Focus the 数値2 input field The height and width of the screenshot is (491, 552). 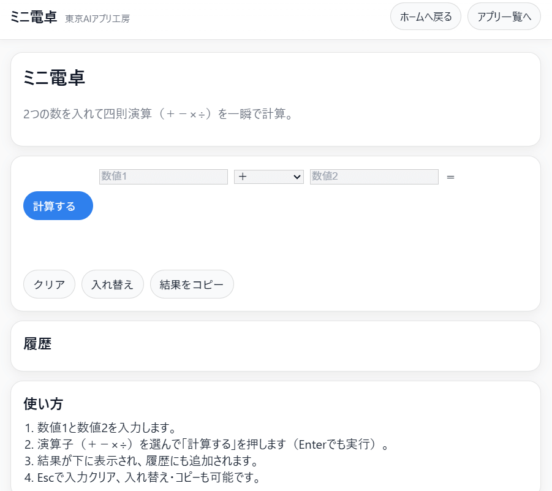(x=374, y=177)
